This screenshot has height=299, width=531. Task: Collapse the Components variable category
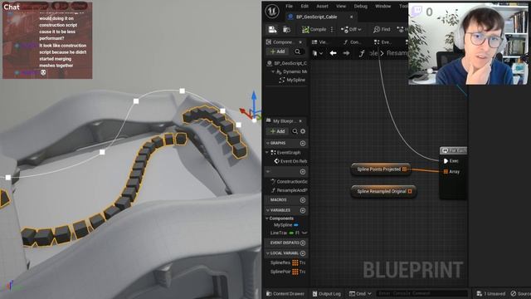pos(267,218)
